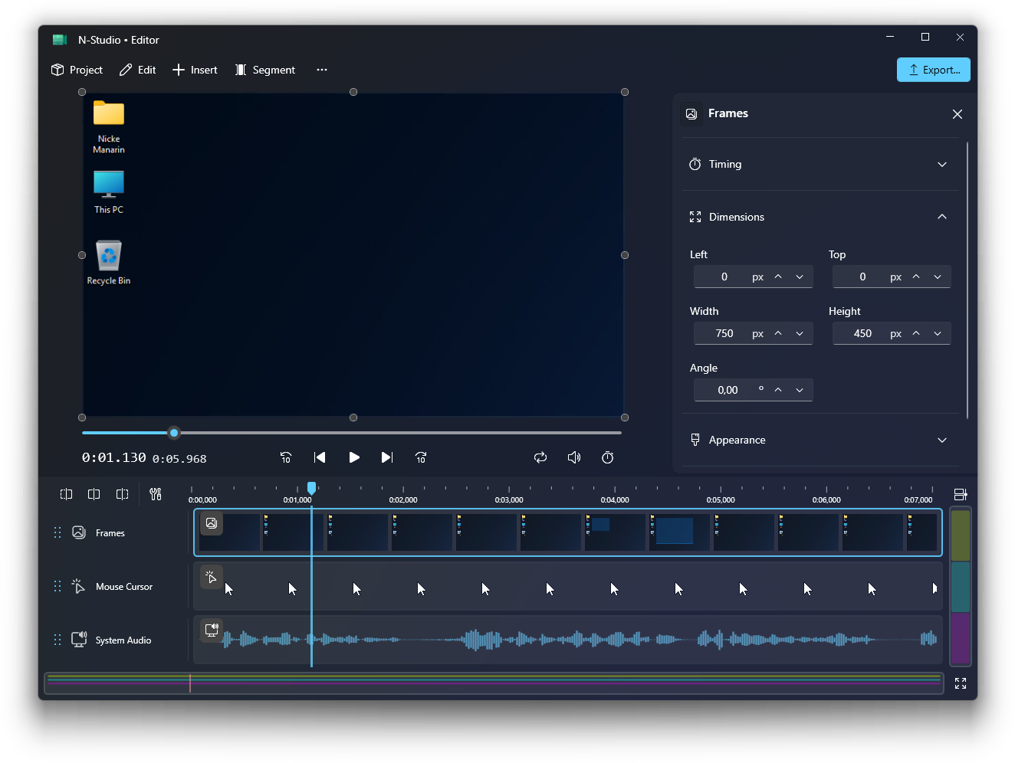Click the playback seek slider thumb
Screen dimensions: 1015x763
[x=174, y=433]
